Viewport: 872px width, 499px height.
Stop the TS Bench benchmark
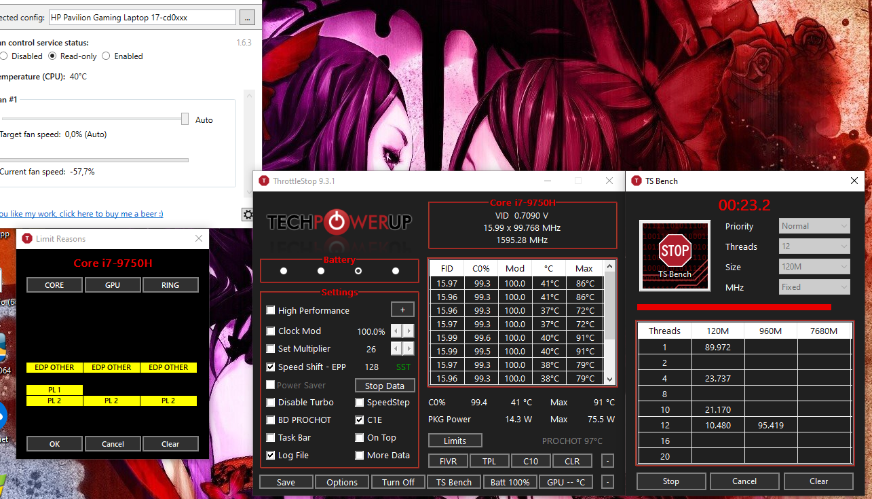[671, 481]
